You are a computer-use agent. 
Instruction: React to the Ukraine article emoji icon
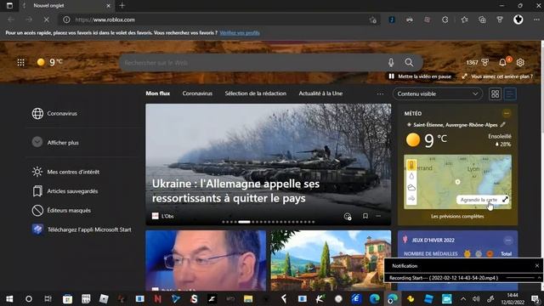[348, 217]
